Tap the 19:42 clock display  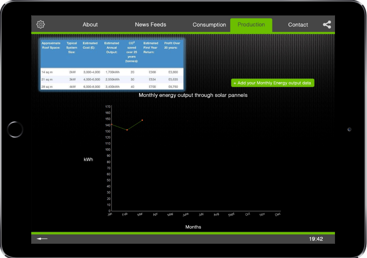[x=316, y=239]
